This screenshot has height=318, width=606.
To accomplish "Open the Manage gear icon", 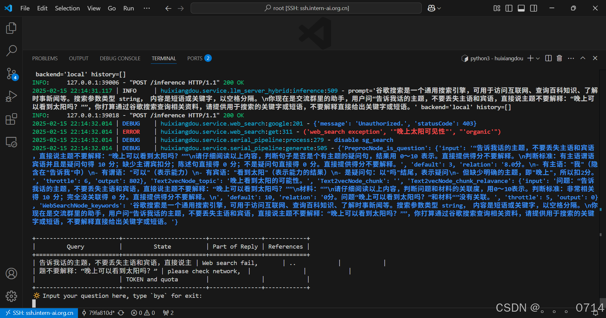I will (x=11, y=296).
